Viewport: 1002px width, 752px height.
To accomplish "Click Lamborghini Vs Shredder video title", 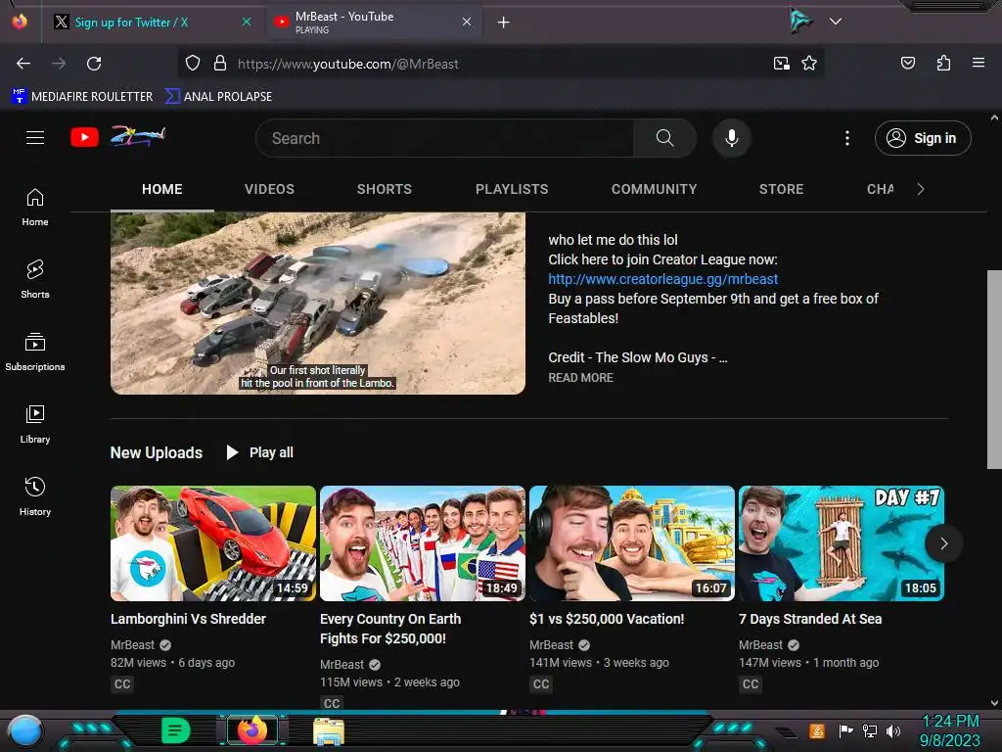I will [188, 619].
